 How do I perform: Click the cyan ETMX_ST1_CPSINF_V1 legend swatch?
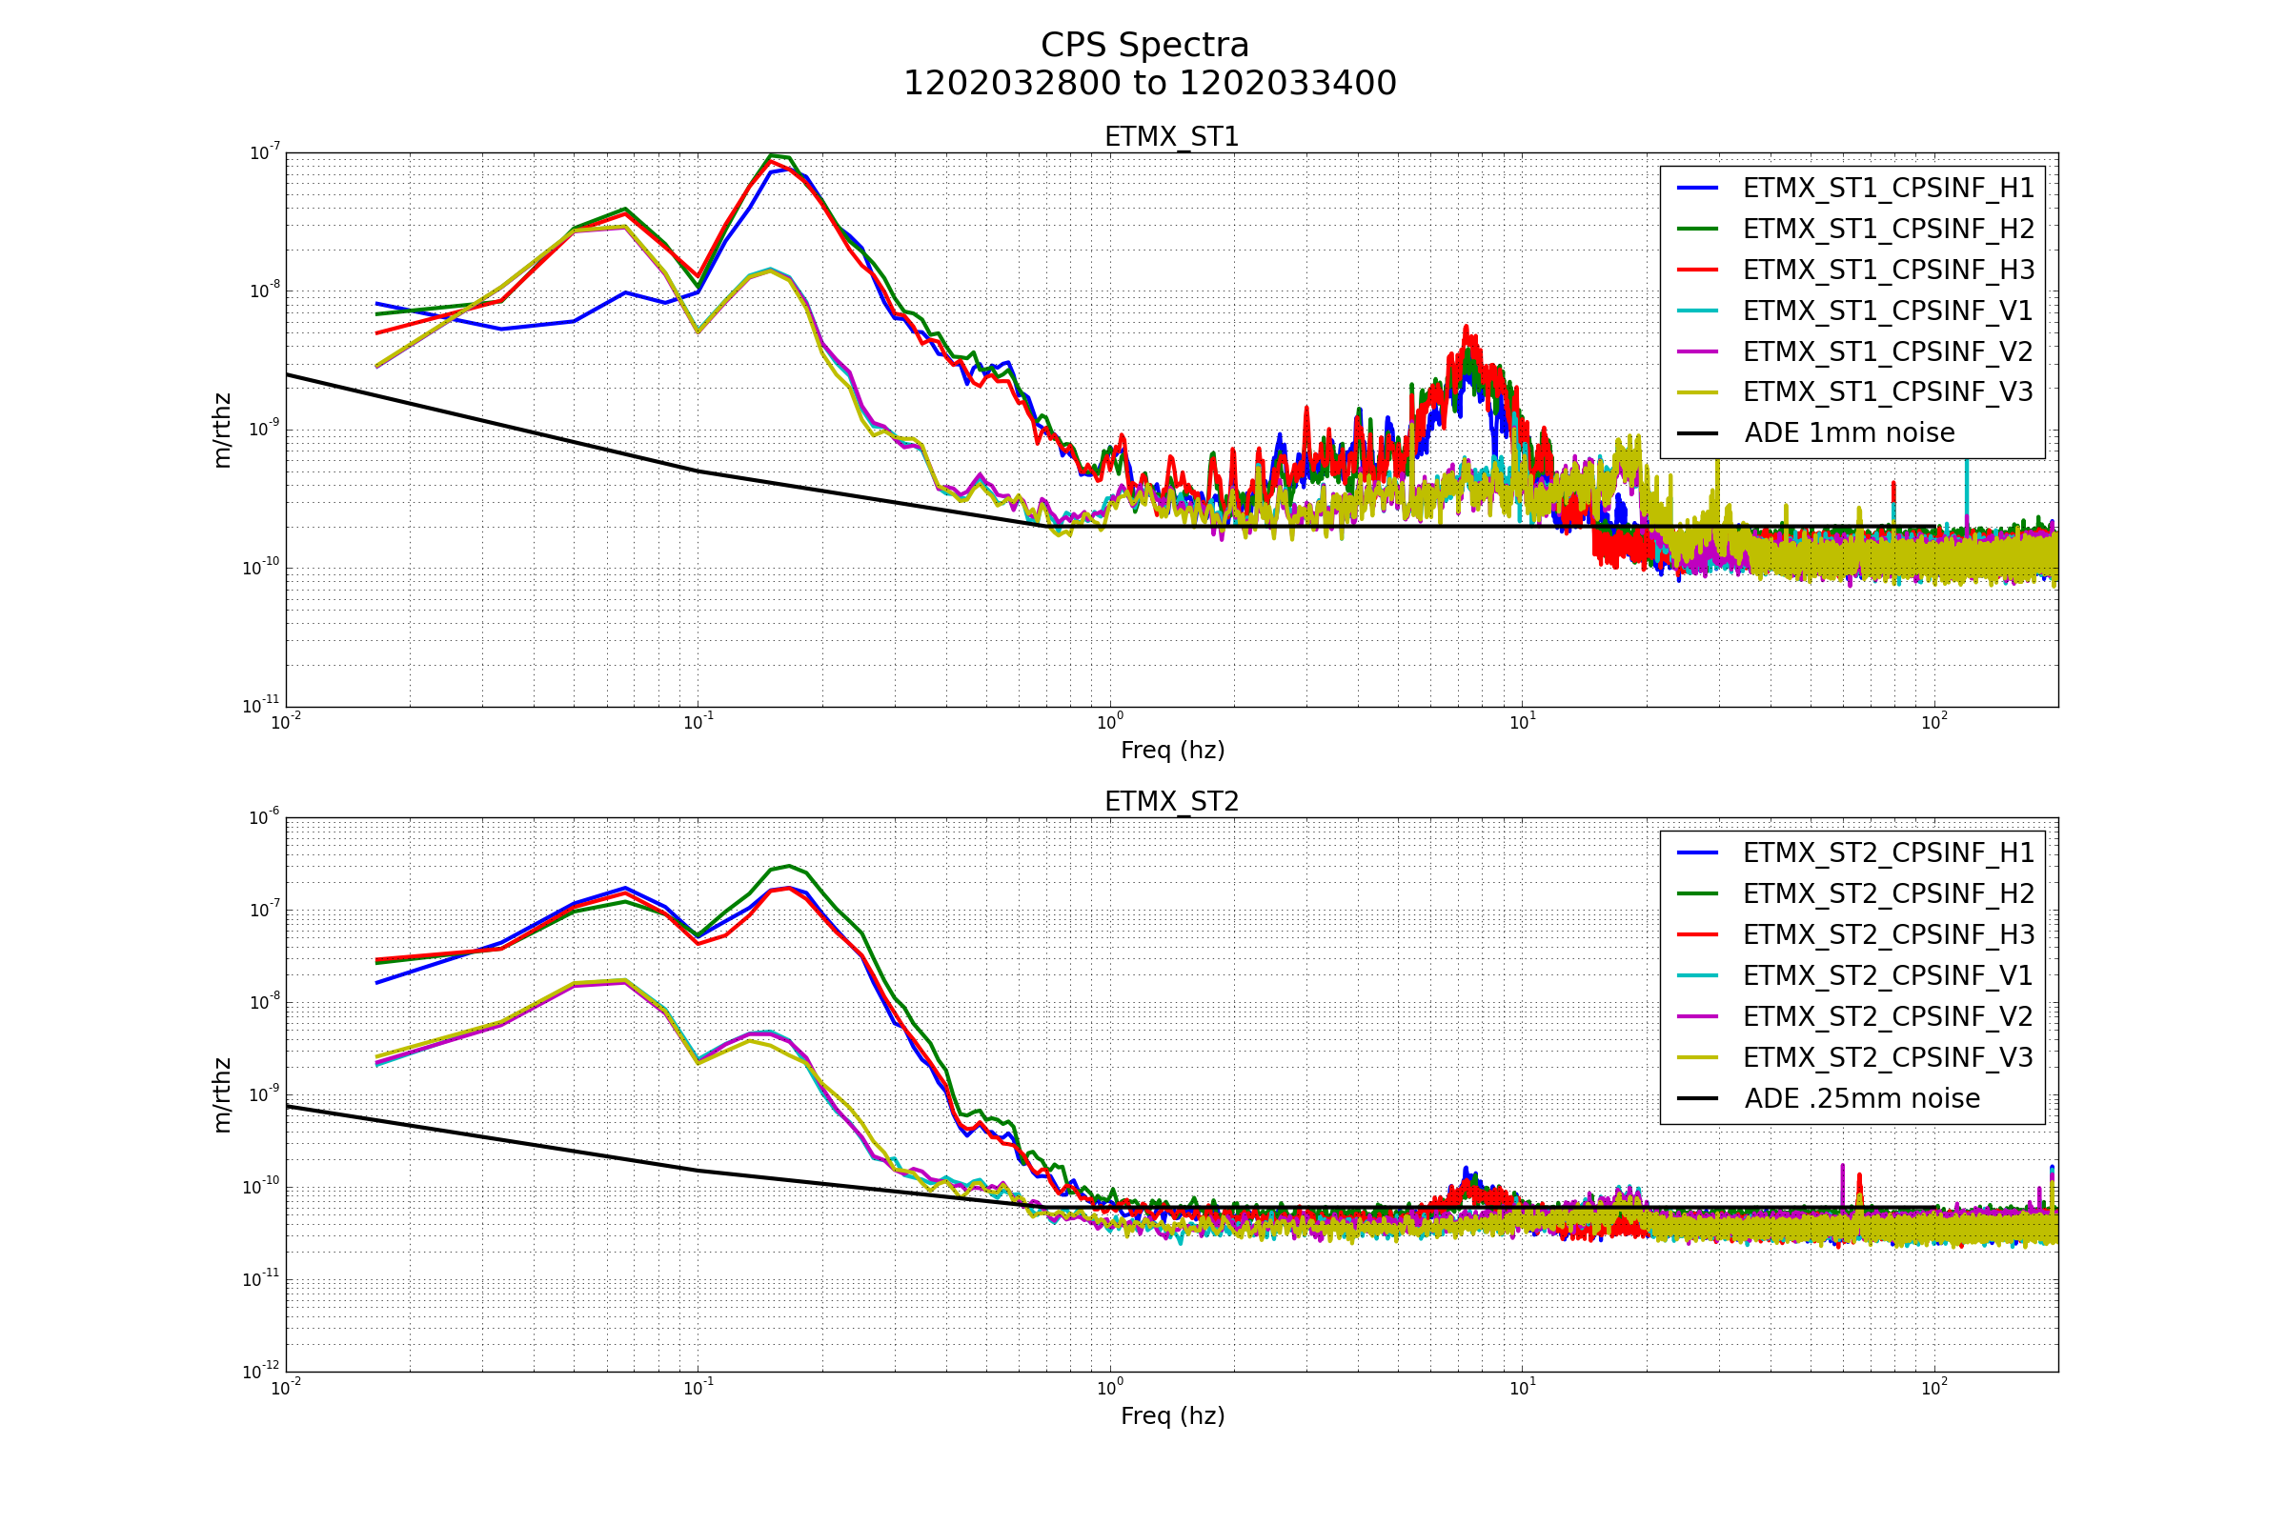pos(1698,311)
